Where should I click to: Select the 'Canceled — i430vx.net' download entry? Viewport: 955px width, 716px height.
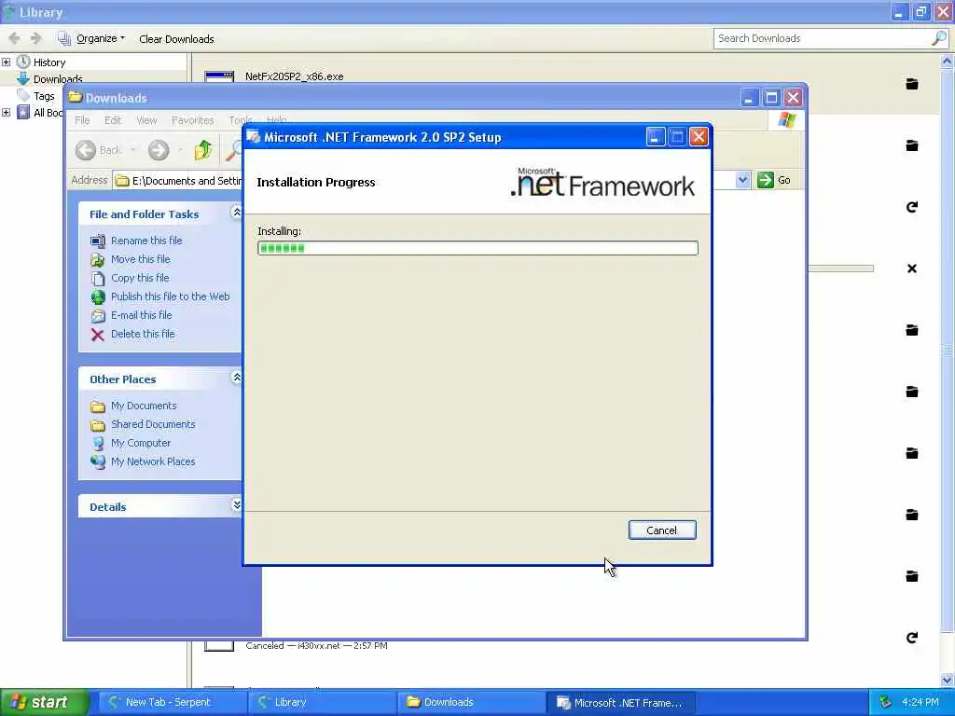point(316,646)
